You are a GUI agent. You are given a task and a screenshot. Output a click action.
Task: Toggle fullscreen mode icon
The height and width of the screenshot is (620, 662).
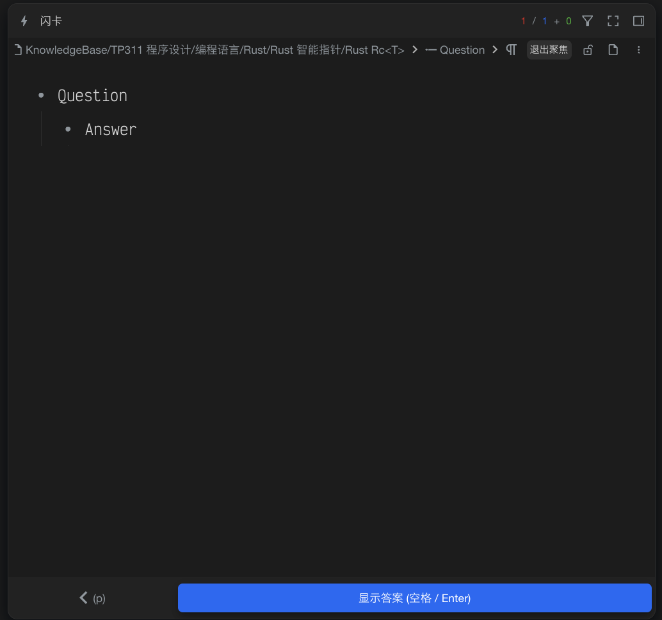pyautogui.click(x=613, y=21)
